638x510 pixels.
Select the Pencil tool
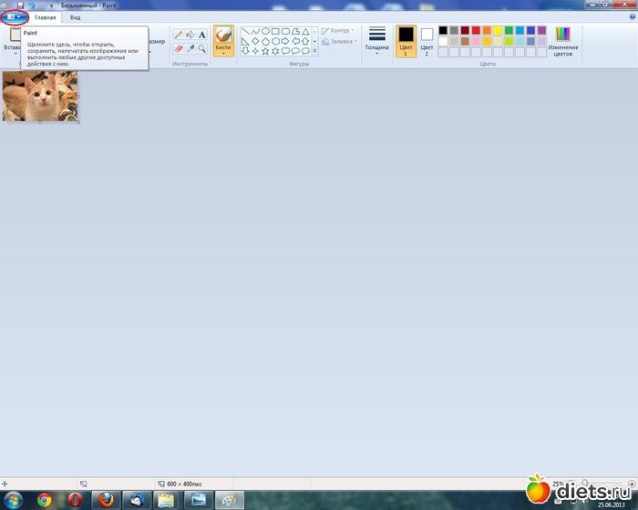[x=179, y=34]
